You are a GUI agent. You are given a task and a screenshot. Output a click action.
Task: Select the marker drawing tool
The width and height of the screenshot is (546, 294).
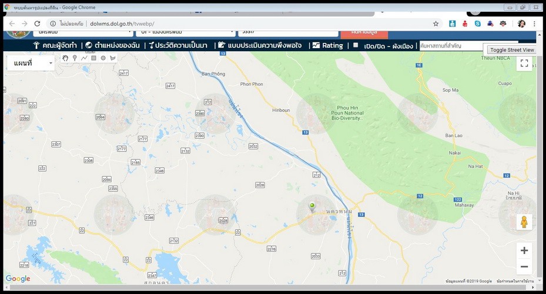tap(75, 58)
